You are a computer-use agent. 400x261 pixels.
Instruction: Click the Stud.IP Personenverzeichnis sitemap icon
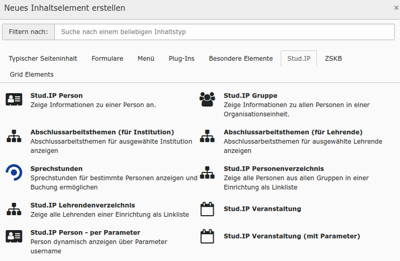207,173
